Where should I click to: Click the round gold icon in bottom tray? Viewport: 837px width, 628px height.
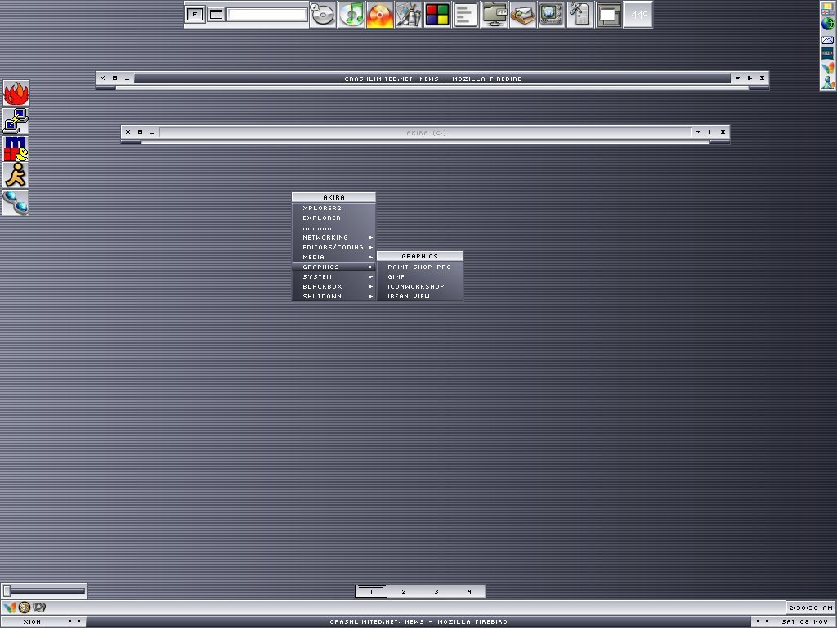24,608
